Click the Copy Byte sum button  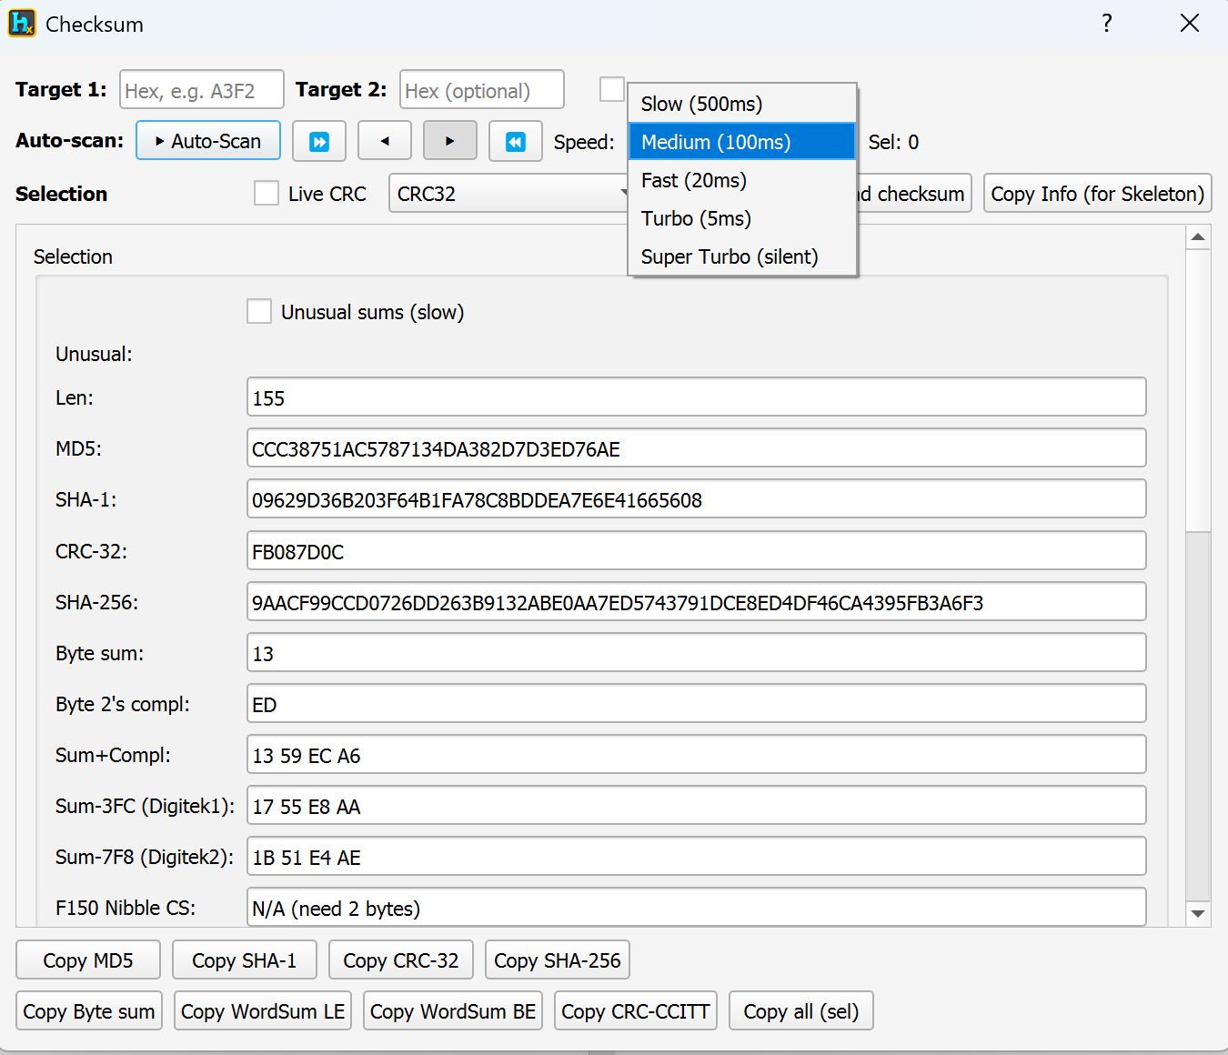click(x=89, y=1010)
